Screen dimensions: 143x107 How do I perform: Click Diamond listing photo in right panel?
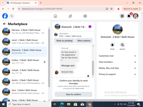118,29
